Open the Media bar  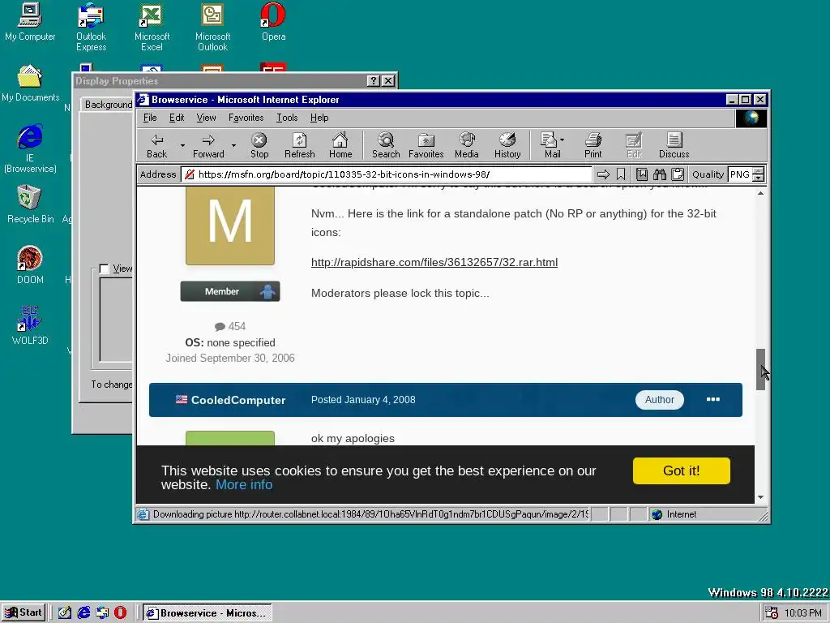pos(466,146)
